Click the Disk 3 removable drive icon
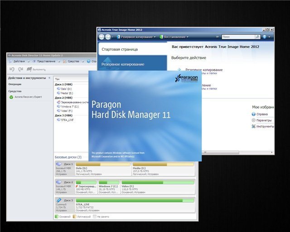Viewport: 290px width, 232px height. [x=59, y=200]
